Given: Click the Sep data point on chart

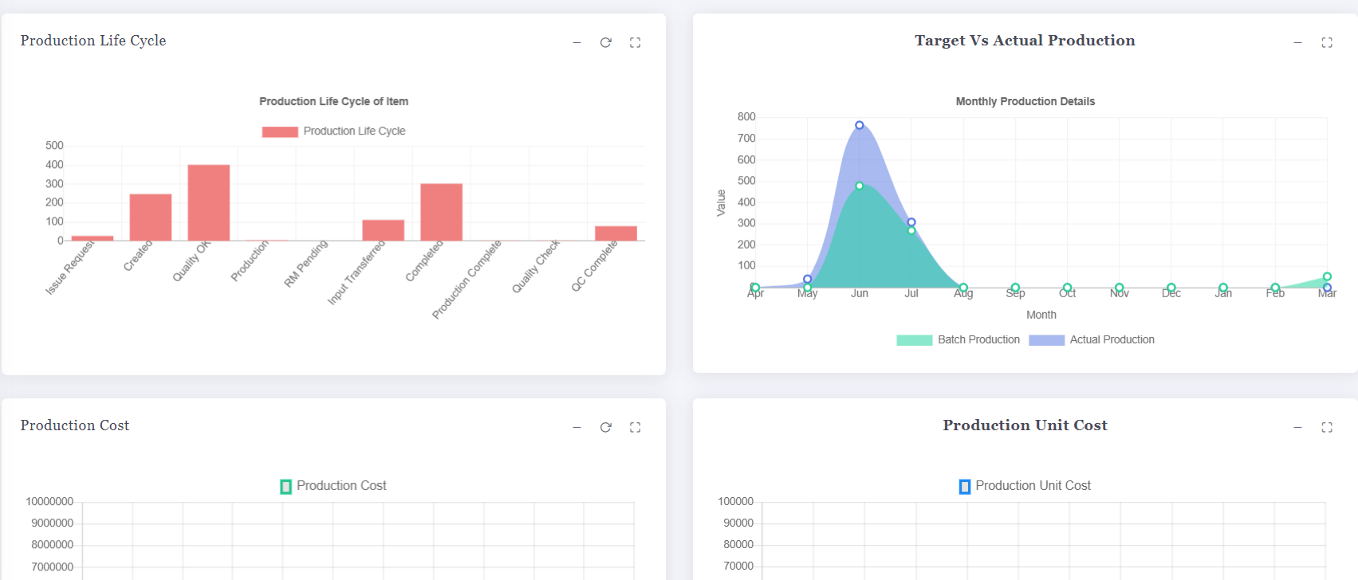Looking at the screenshot, I should click(1015, 288).
